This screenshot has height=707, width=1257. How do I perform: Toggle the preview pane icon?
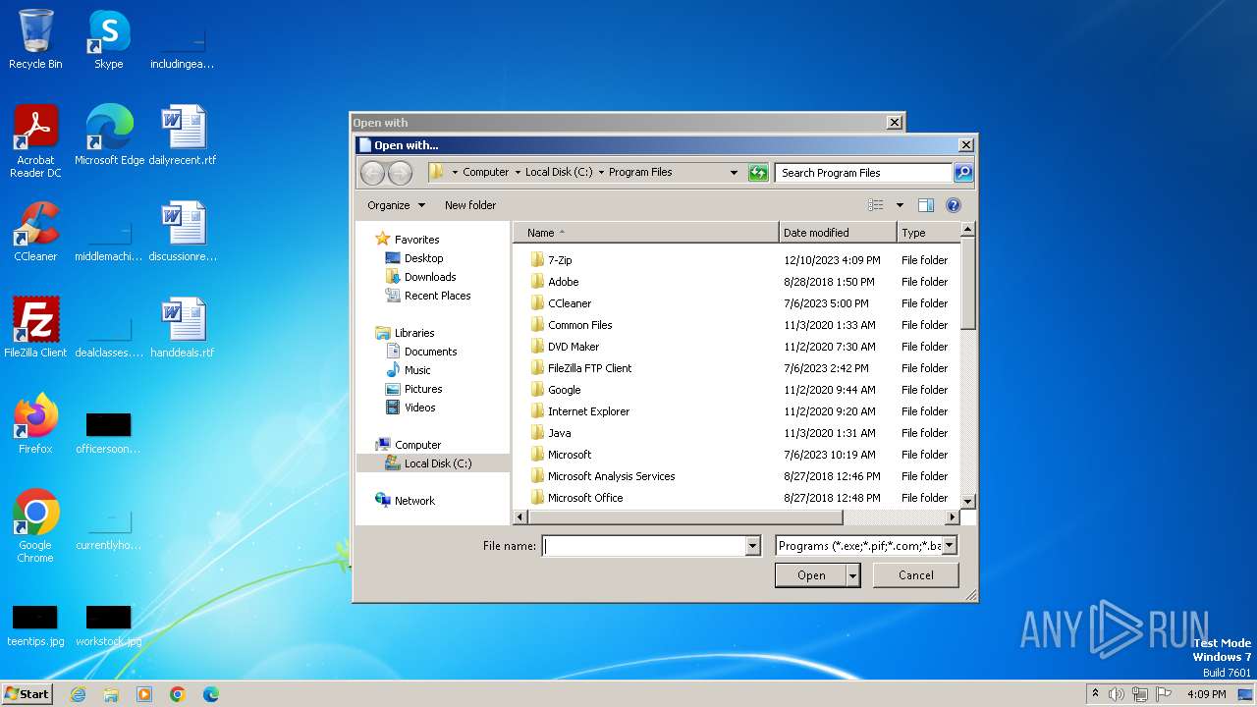[x=925, y=205]
